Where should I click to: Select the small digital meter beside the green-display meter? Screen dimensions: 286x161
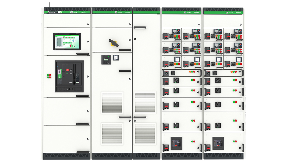point(116,57)
